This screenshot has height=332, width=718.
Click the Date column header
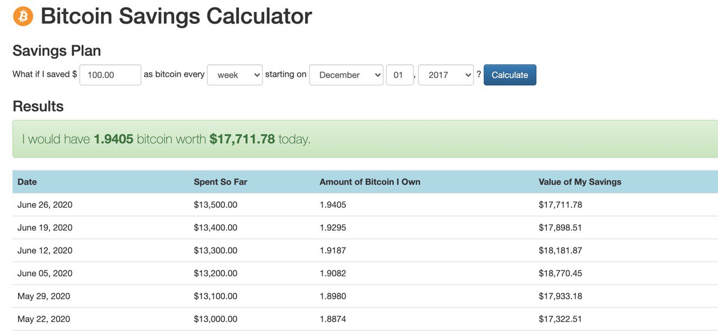pos(27,182)
